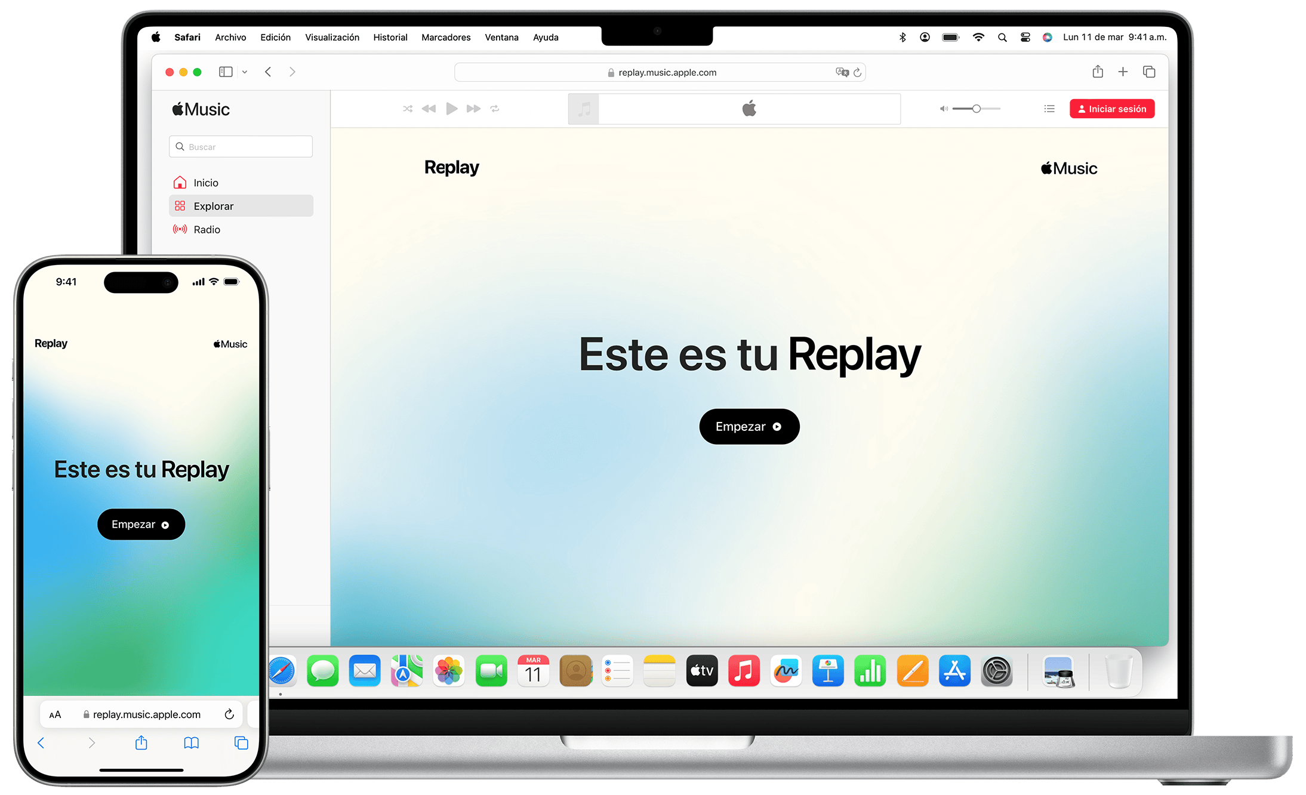Toggle the Safari sidebar button

(226, 72)
